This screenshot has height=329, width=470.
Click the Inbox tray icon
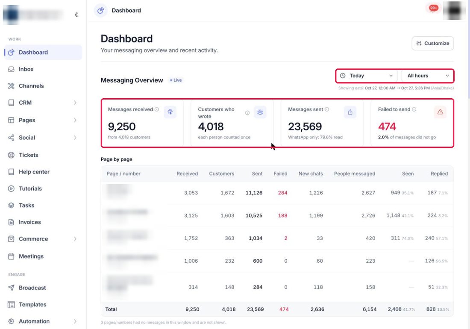pos(11,69)
